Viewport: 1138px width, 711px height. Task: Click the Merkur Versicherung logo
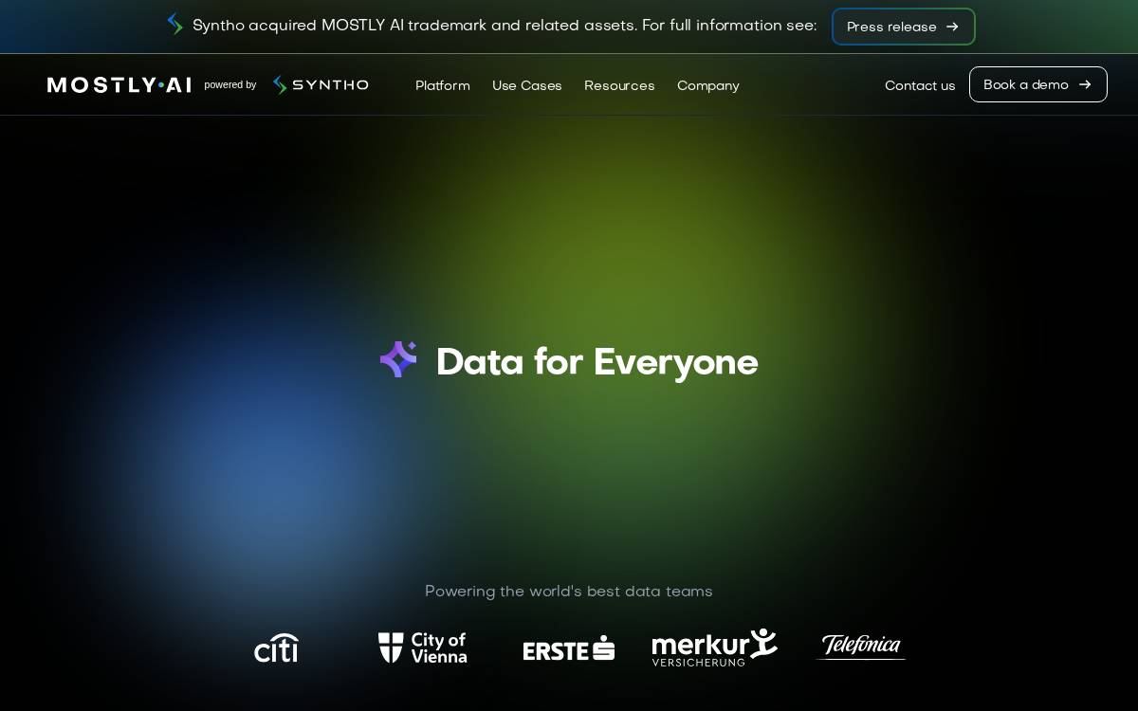[715, 647]
